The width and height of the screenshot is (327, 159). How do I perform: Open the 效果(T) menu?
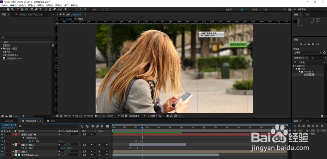(x=40, y=5)
